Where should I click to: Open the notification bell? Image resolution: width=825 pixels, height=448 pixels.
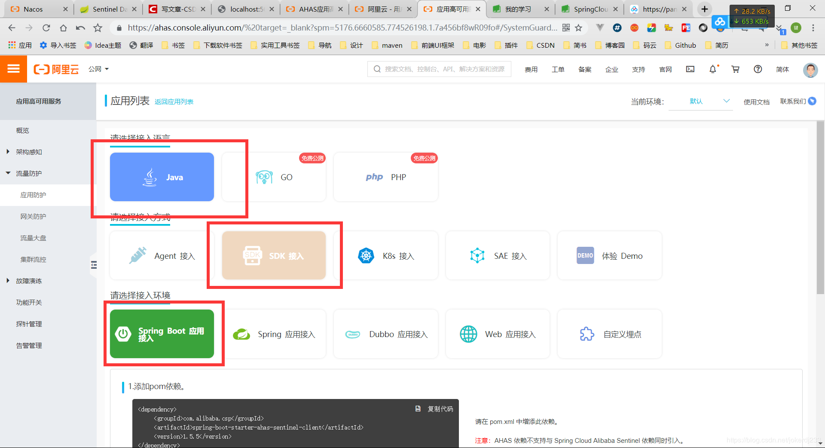pos(713,69)
